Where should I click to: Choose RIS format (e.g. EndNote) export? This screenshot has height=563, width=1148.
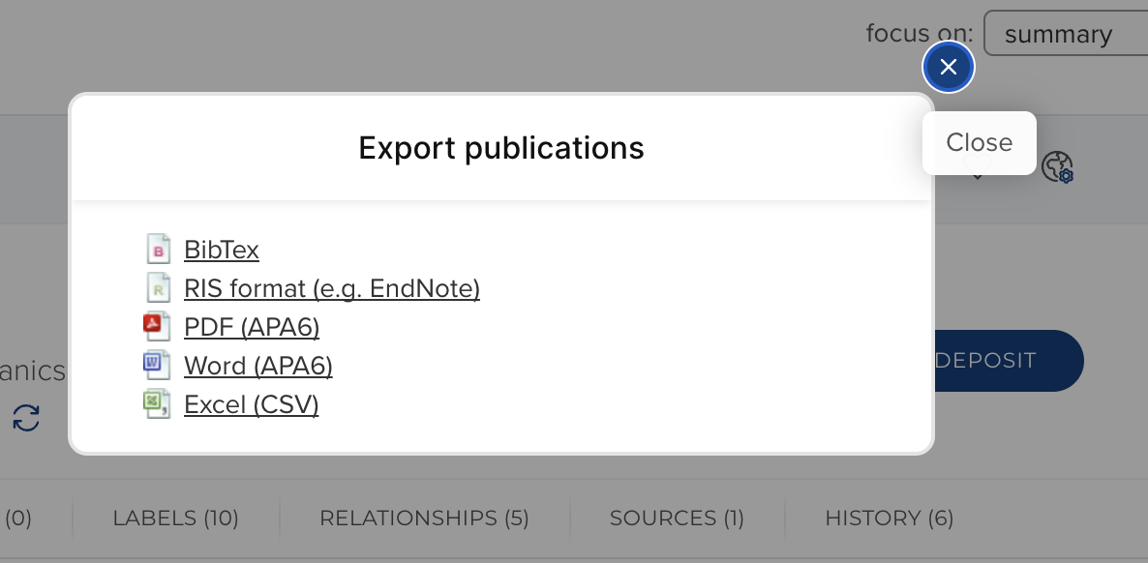pyautogui.click(x=331, y=288)
